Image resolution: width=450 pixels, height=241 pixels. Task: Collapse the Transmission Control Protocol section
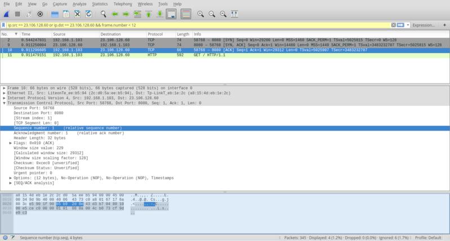[4, 103]
